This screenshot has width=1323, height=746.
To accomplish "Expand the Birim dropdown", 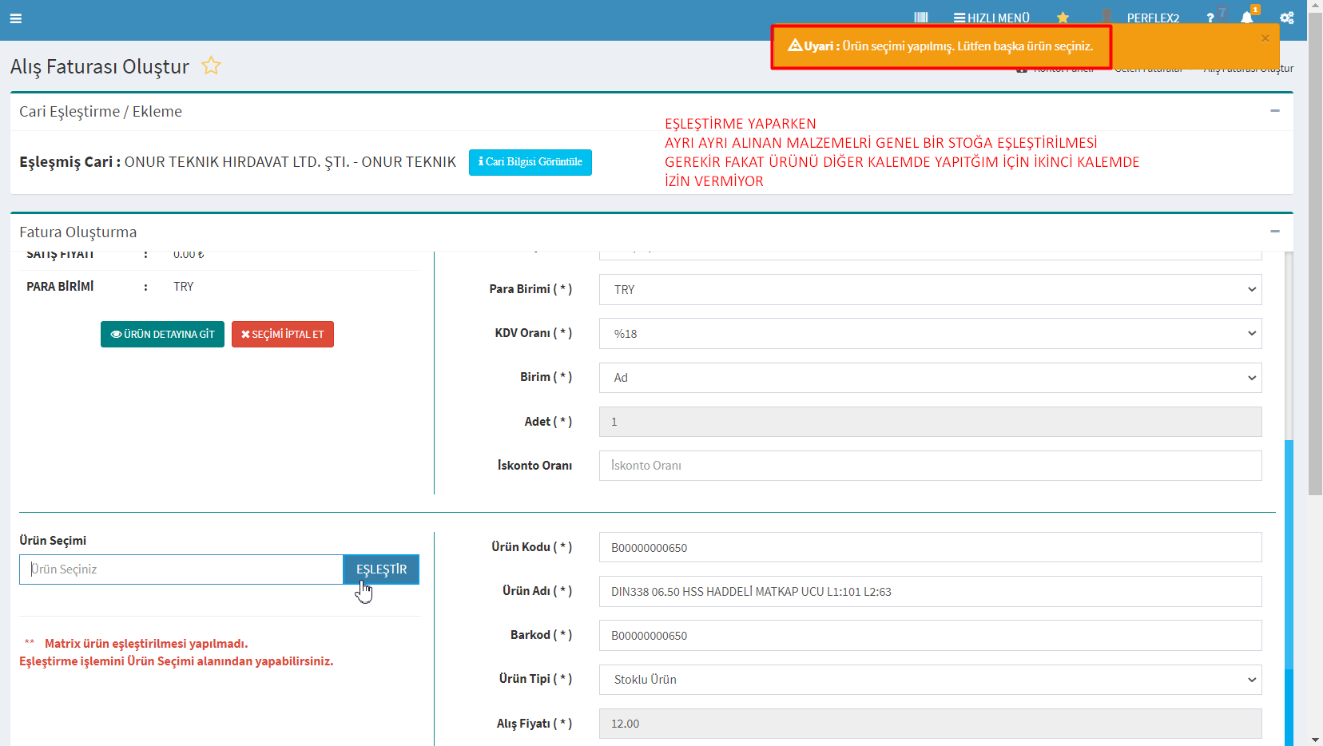I will tap(930, 378).
